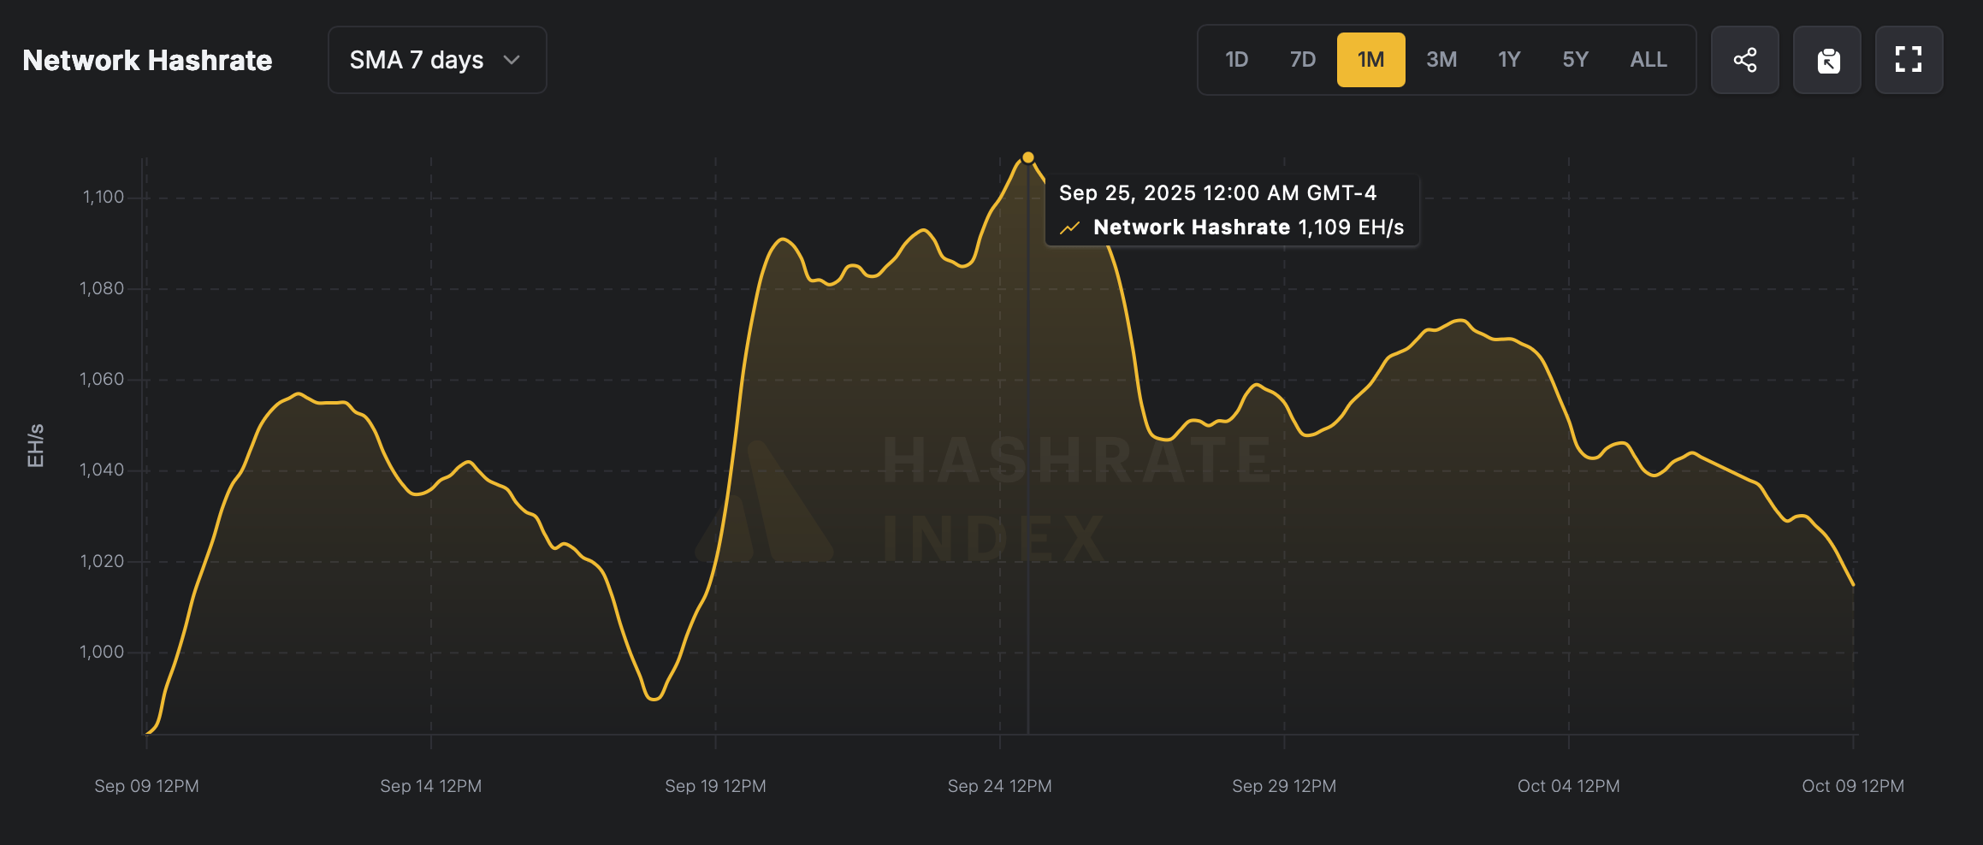This screenshot has height=845, width=1983.
Task: Switch chart to 3M range
Action: pyautogui.click(x=1441, y=60)
